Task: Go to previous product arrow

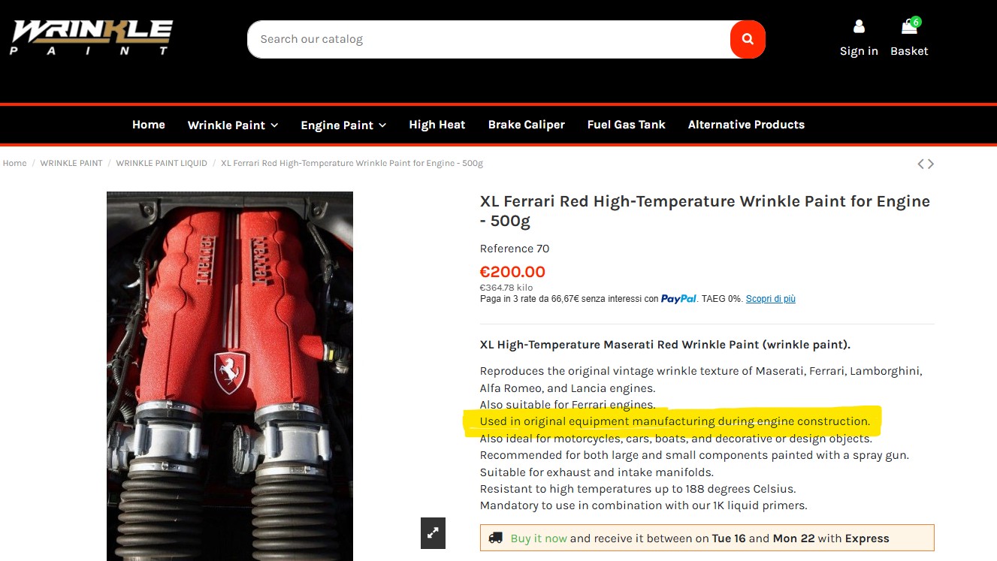Action: (921, 164)
